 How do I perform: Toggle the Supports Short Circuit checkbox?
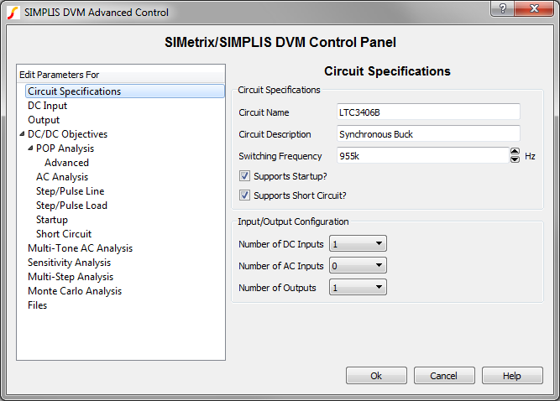[x=244, y=195]
